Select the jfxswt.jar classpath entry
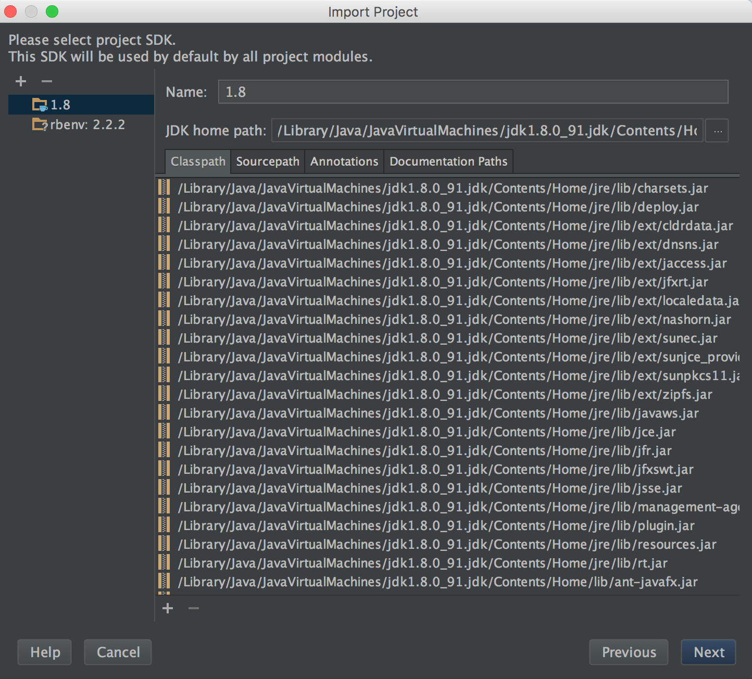 (x=448, y=469)
